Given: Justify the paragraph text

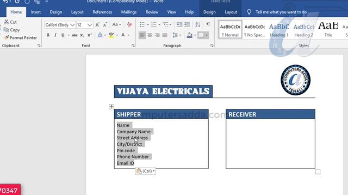Looking at the screenshot, I should point(165,35).
